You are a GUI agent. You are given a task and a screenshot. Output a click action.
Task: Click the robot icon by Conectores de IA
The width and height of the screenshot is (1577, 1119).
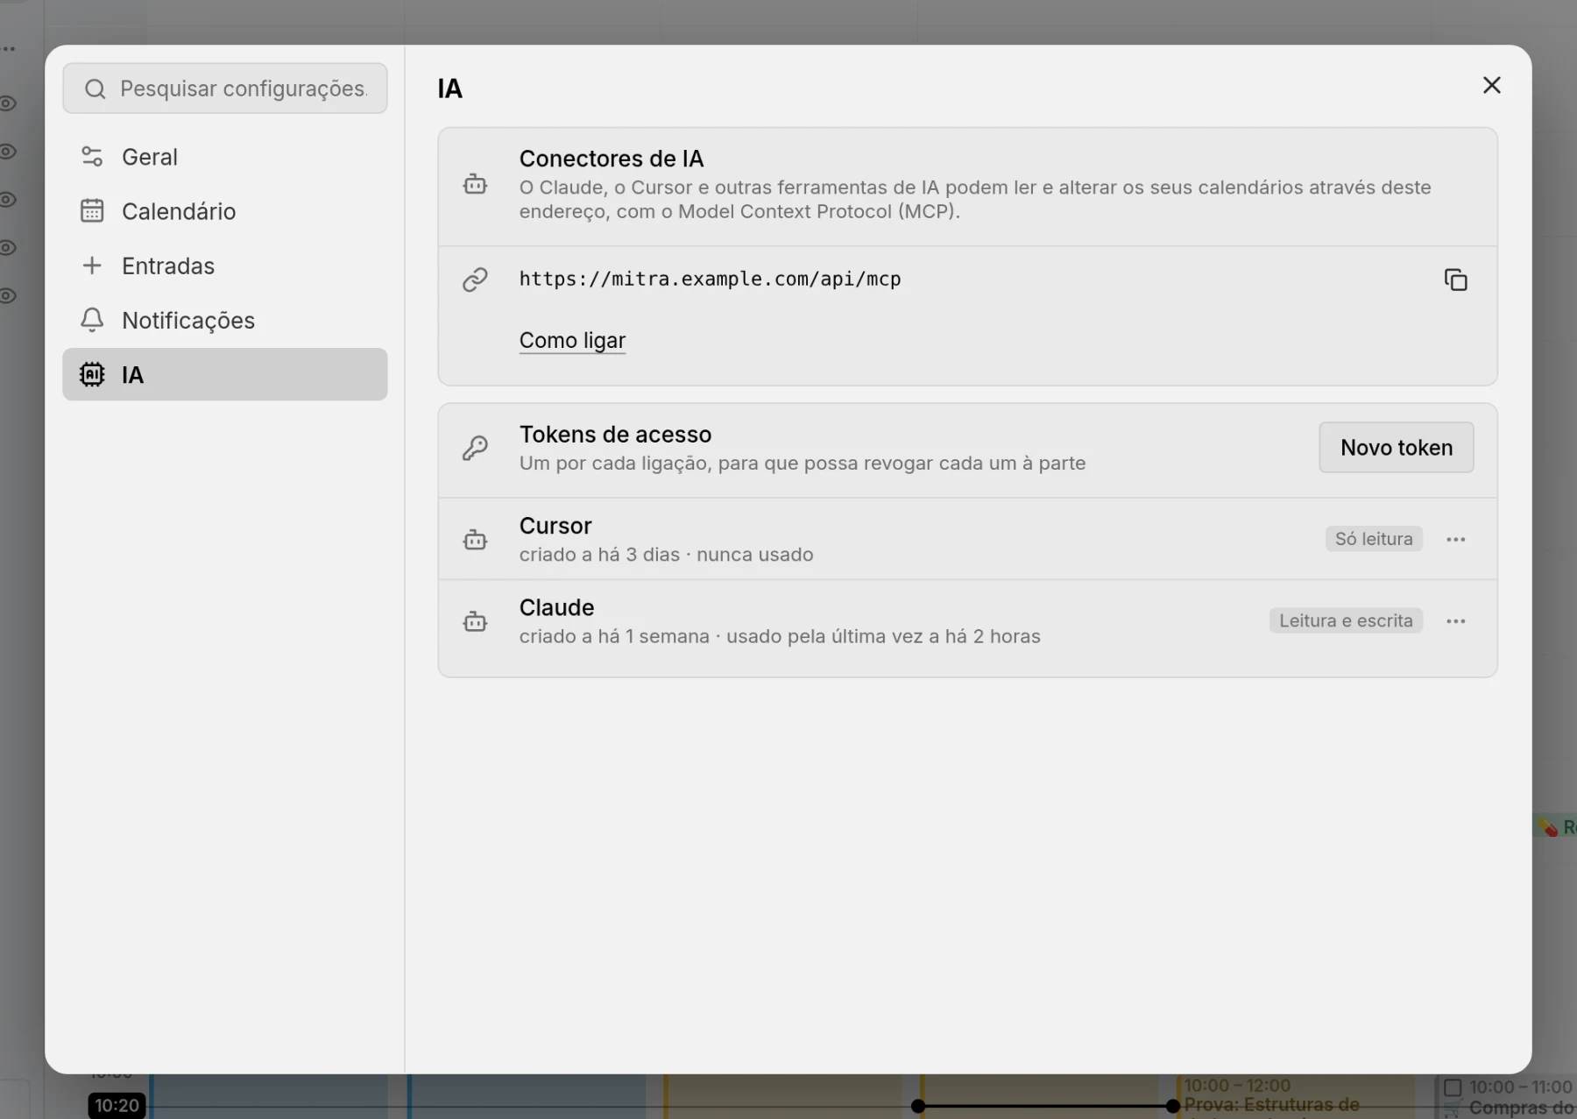click(475, 185)
